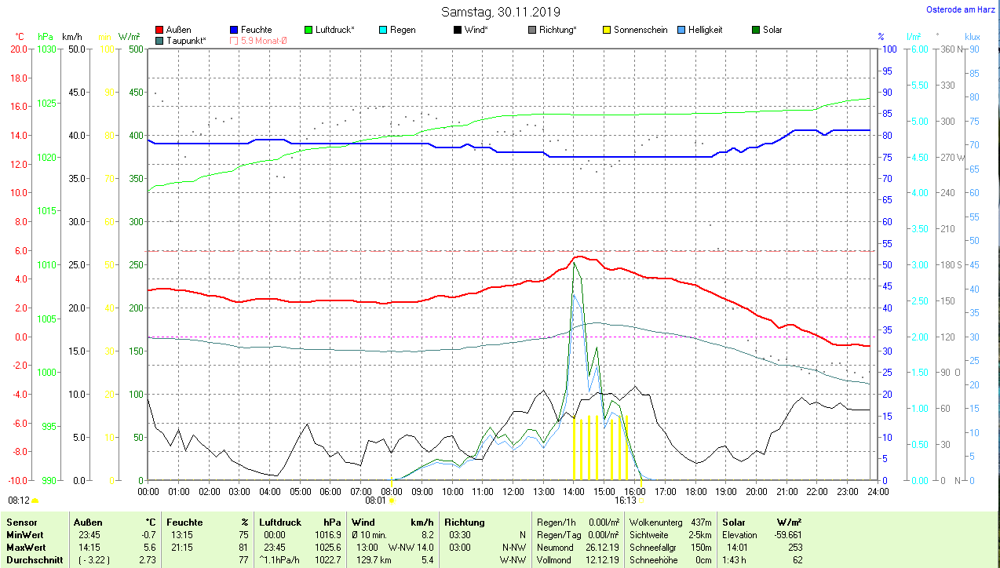The height and width of the screenshot is (568, 1000).
Task: Select the 12:00 label on time axis
Action: pos(513,491)
